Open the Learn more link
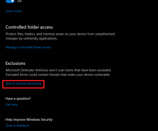The height and width of the screenshot is (131, 158). click(13, 11)
